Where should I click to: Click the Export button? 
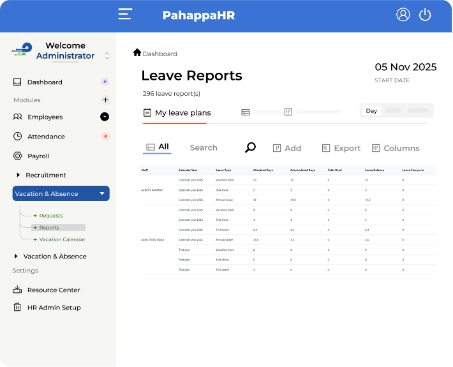coord(341,148)
